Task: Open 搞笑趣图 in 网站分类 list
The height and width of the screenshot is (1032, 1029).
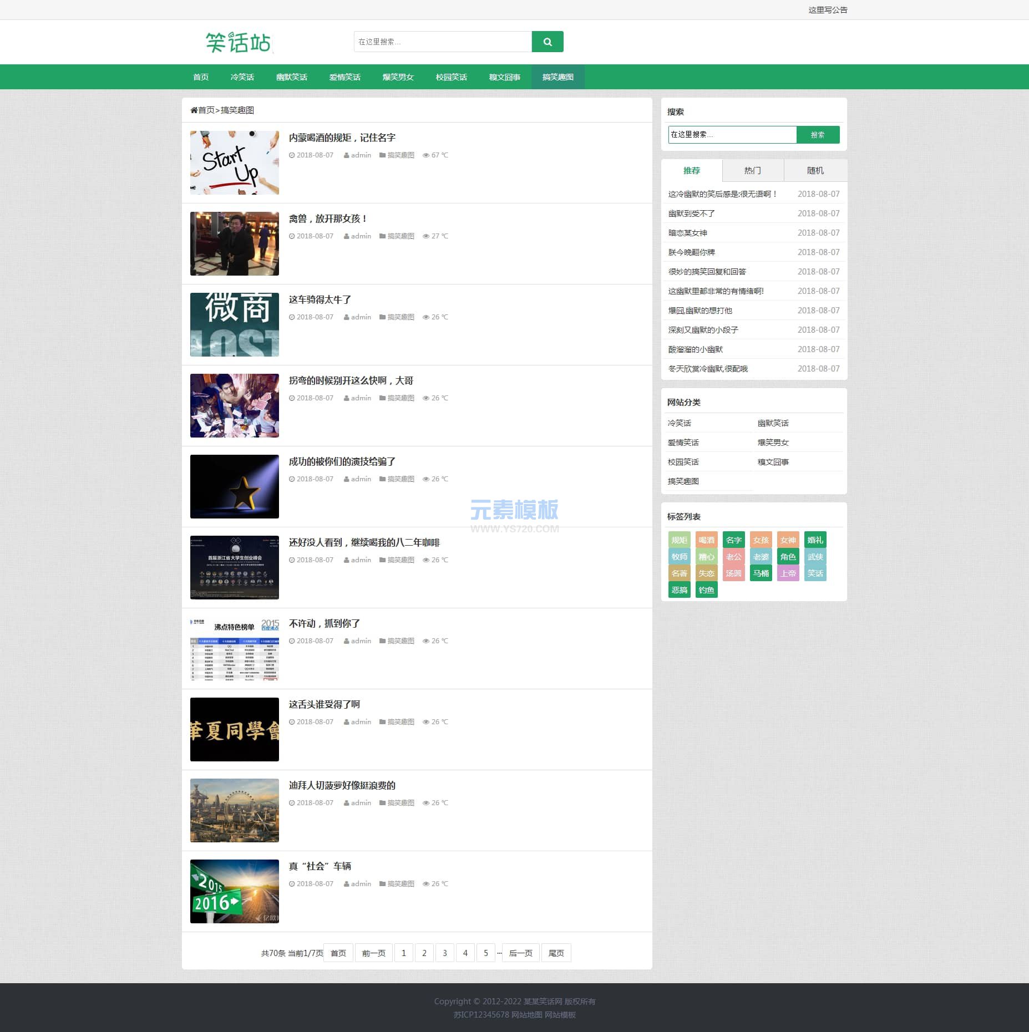Action: pyautogui.click(x=683, y=481)
